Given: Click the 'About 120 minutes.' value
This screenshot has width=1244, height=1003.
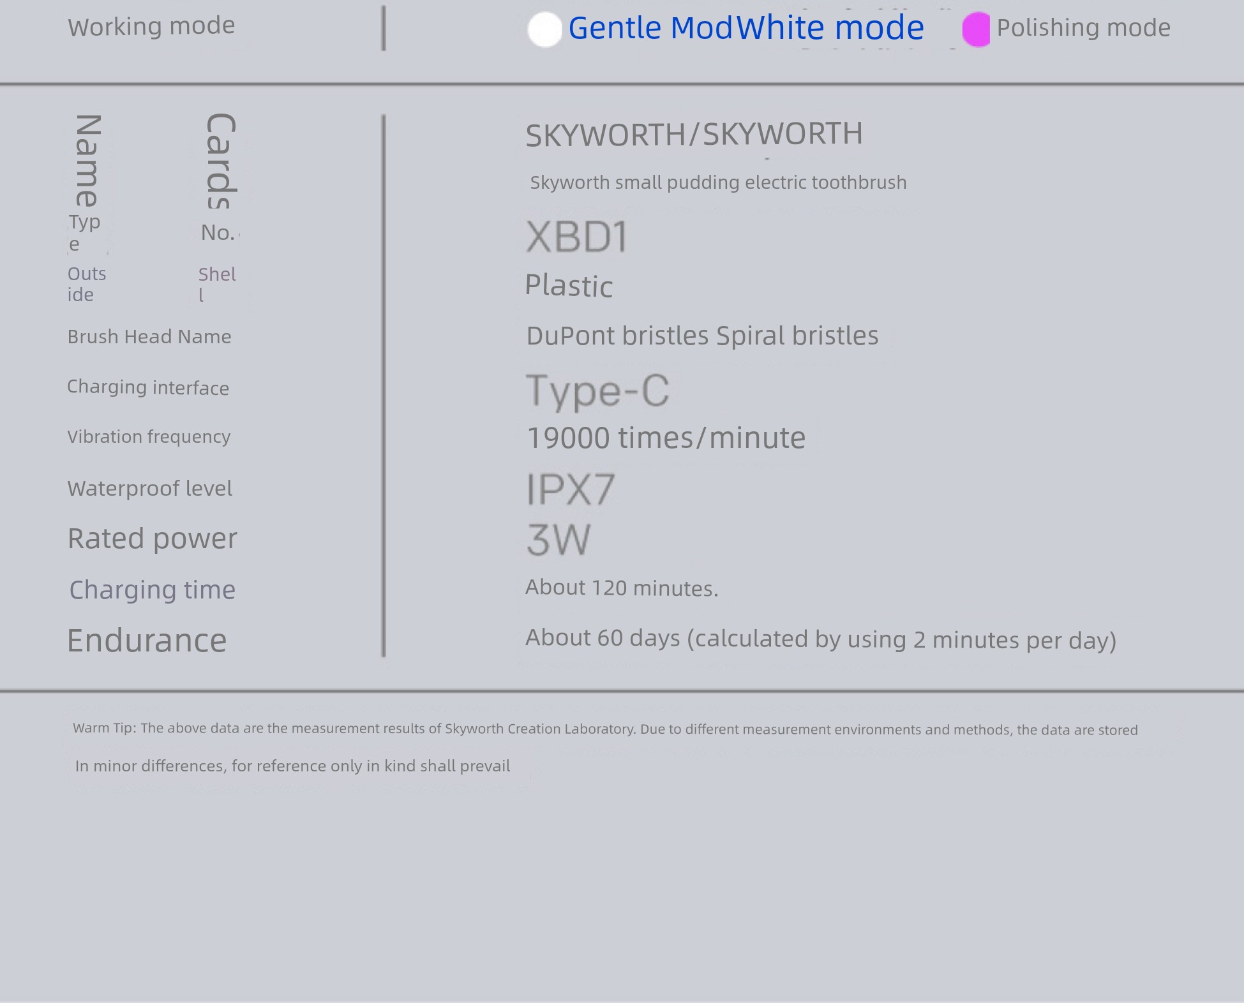Looking at the screenshot, I should [x=622, y=588].
